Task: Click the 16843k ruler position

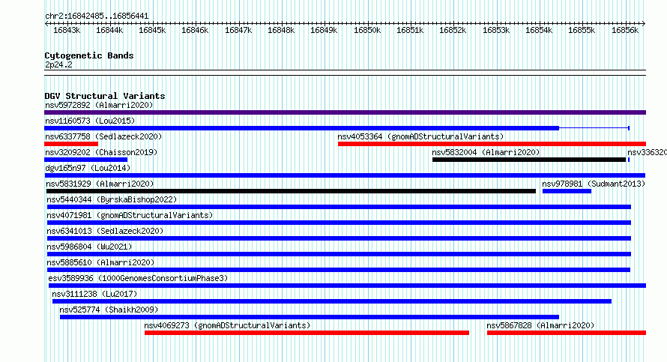Action: tap(67, 30)
